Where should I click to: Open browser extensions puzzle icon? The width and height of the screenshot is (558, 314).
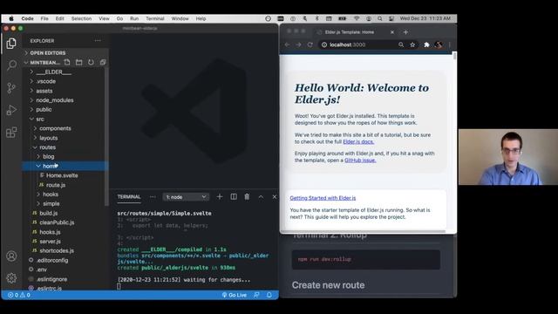[x=426, y=44]
